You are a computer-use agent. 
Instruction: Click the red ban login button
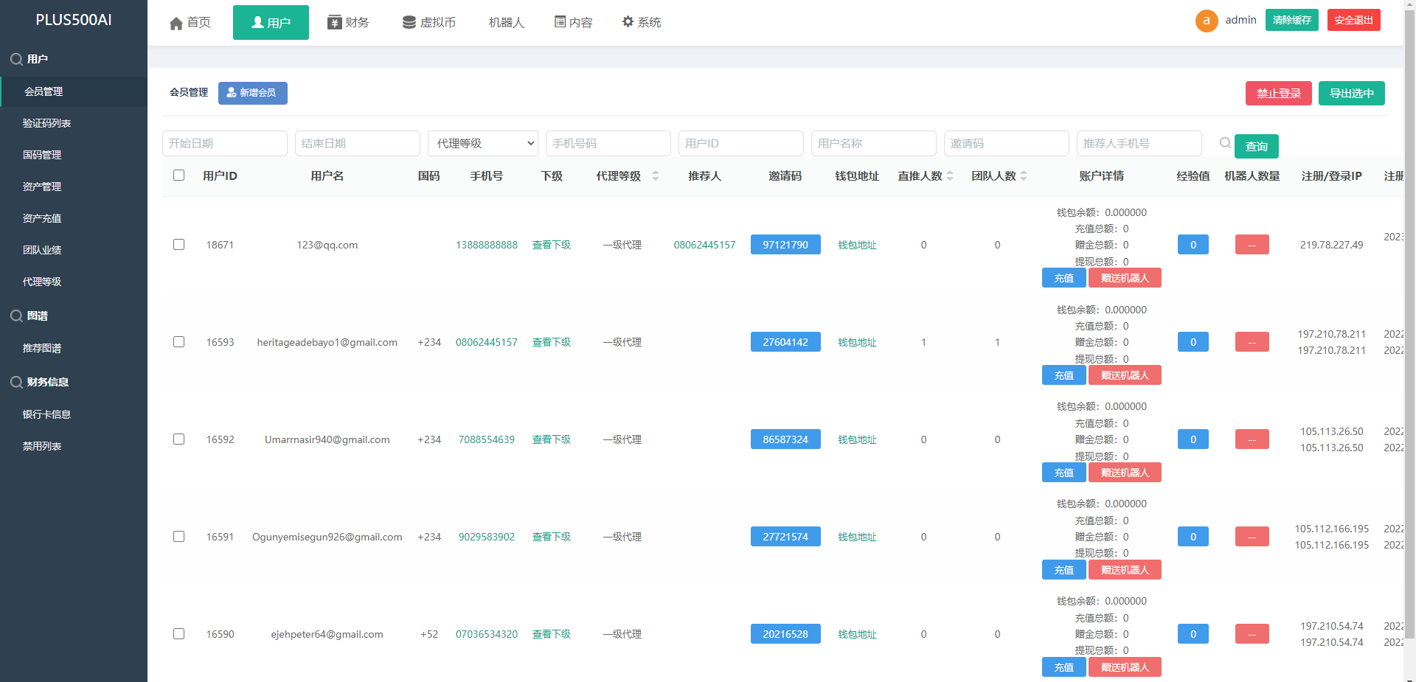1278,94
